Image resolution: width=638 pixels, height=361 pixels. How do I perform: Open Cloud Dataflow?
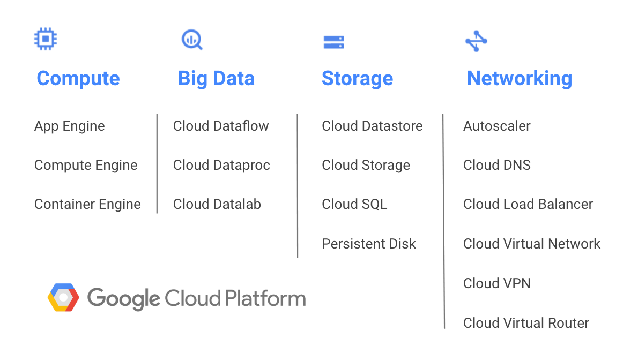pyautogui.click(x=221, y=126)
